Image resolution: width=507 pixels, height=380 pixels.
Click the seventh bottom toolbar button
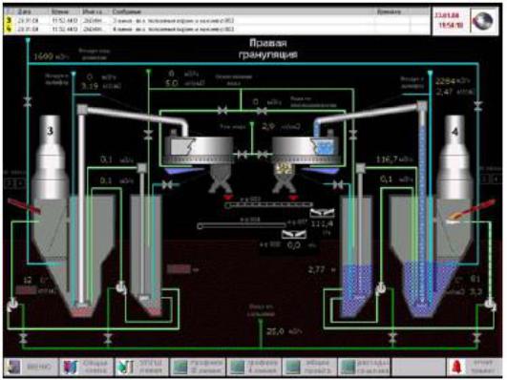click(x=365, y=367)
